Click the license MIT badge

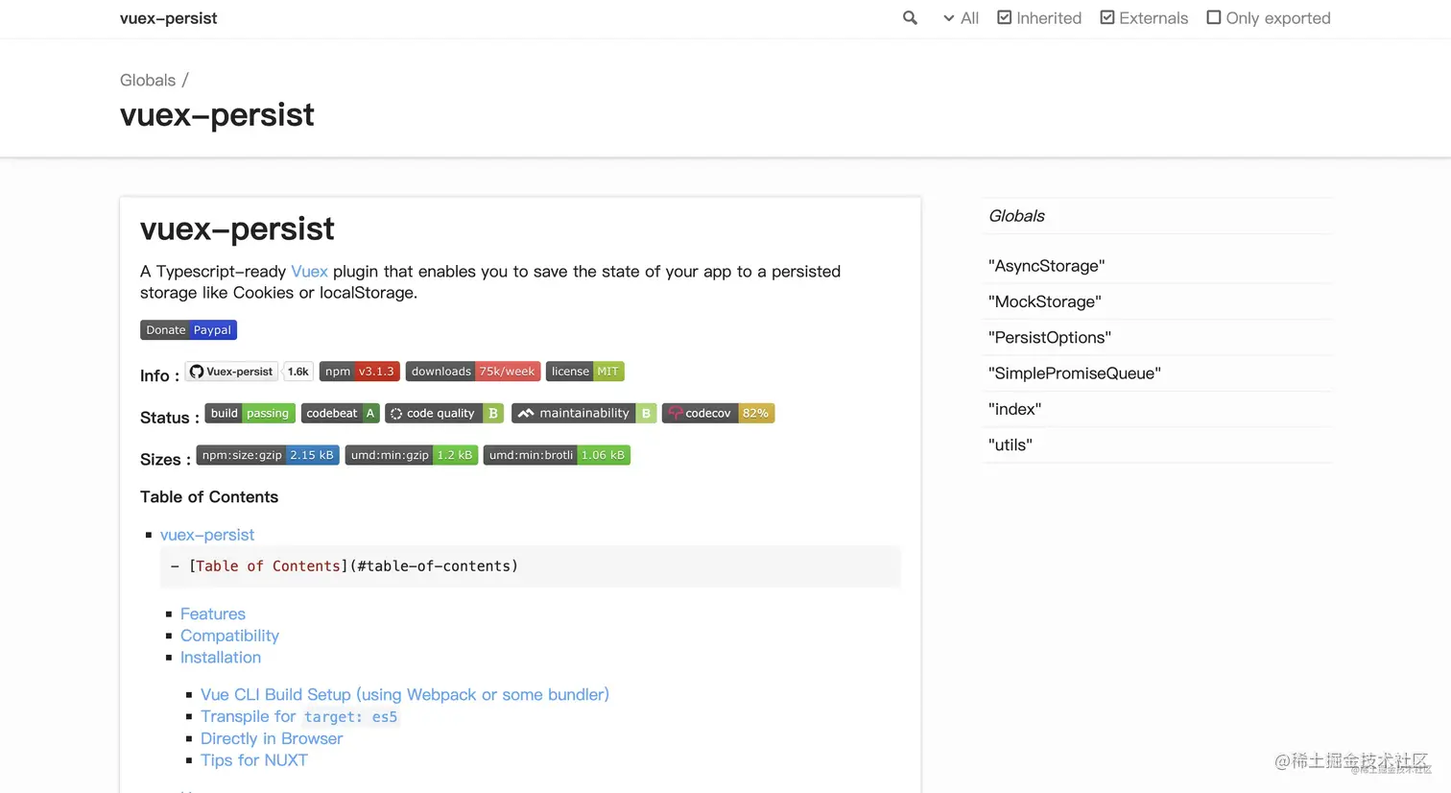585,372
